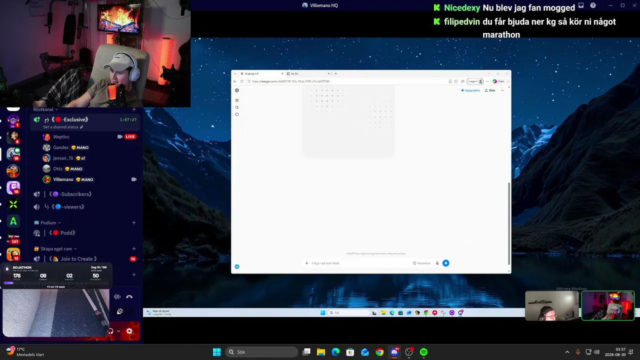Start voice dictation in ChatGPT prompt

click(x=437, y=263)
